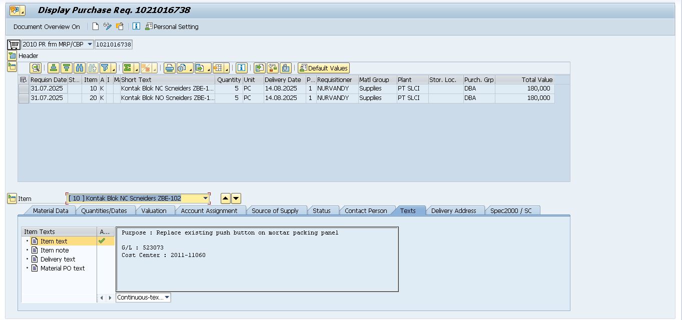
Task: Click the Subtotals icon
Action: [146, 68]
